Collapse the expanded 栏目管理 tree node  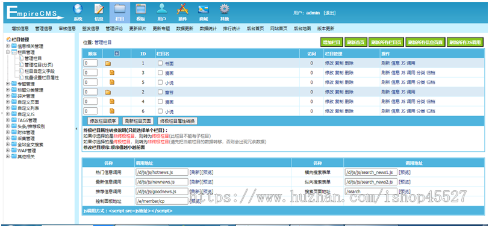(8, 52)
